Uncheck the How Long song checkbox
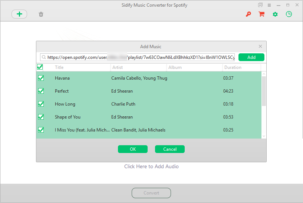The height and width of the screenshot is (203, 303). (x=41, y=104)
